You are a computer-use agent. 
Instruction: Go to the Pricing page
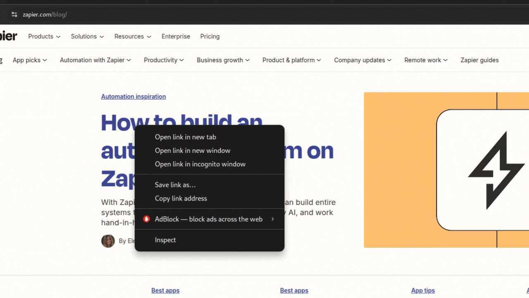[x=210, y=36]
